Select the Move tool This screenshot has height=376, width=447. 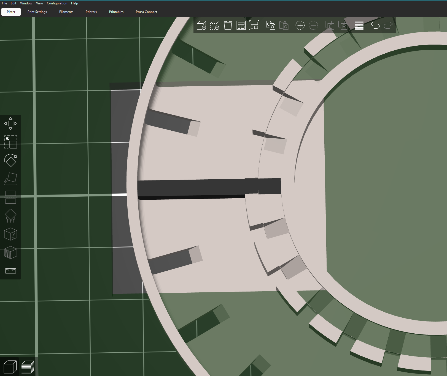pyautogui.click(x=10, y=123)
